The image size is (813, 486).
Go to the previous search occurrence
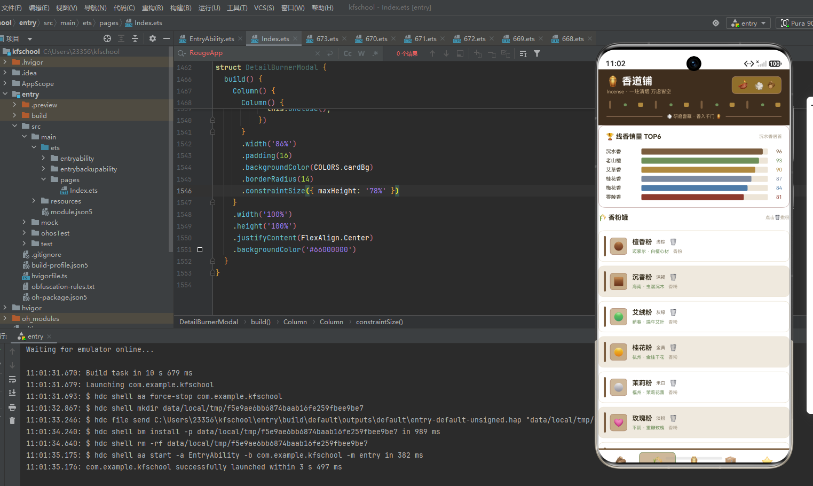pos(432,53)
